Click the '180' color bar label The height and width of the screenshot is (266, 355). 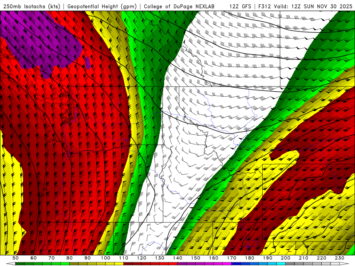pyautogui.click(x=249, y=258)
